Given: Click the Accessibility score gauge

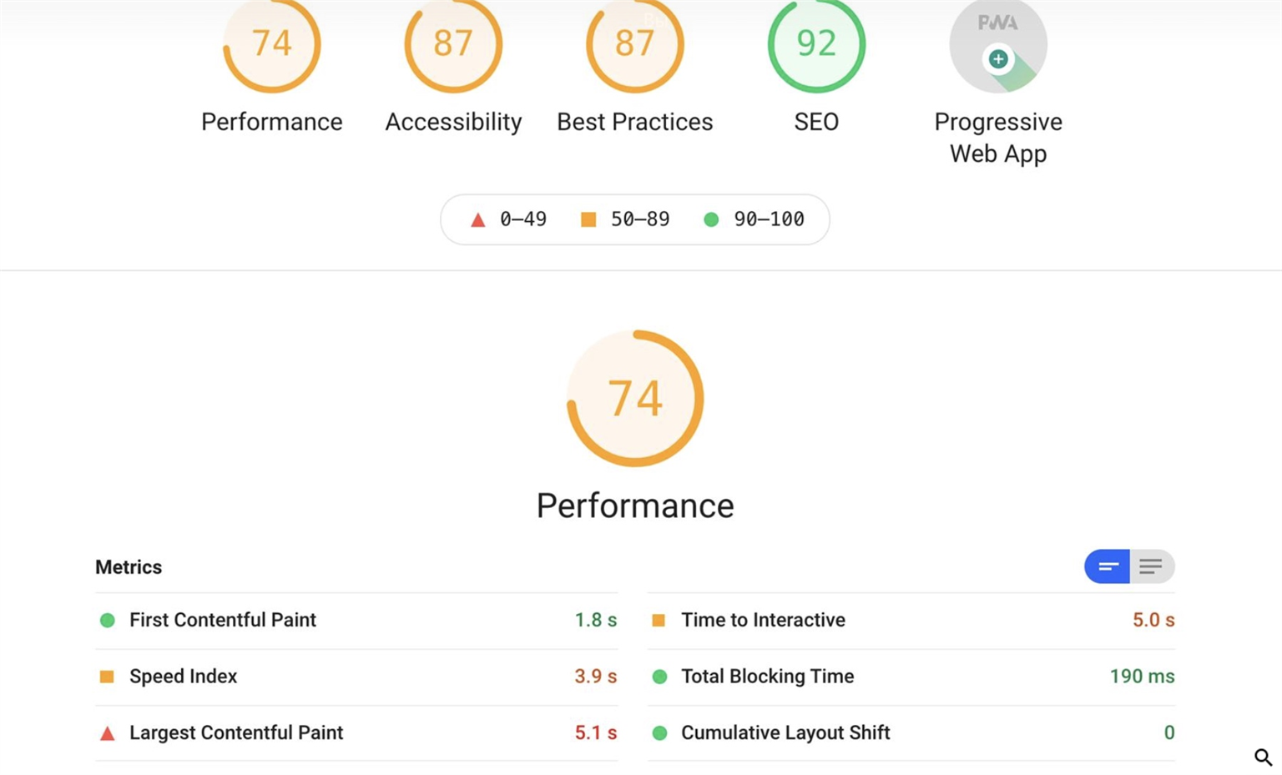Looking at the screenshot, I should pos(453,44).
